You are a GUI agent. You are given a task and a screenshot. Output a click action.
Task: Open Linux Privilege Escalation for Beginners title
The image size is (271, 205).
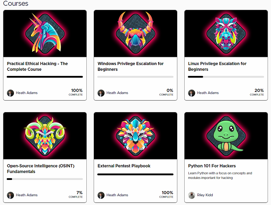pyautogui.click(x=217, y=66)
